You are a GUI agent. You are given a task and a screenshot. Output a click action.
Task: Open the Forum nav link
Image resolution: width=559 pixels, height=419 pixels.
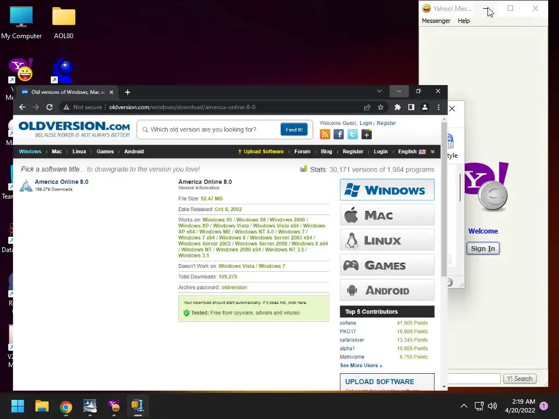point(302,152)
